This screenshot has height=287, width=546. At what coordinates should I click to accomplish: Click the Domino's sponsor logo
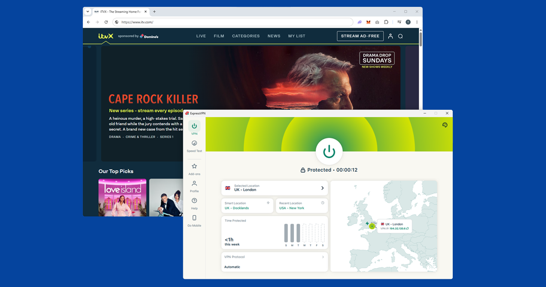149,36
